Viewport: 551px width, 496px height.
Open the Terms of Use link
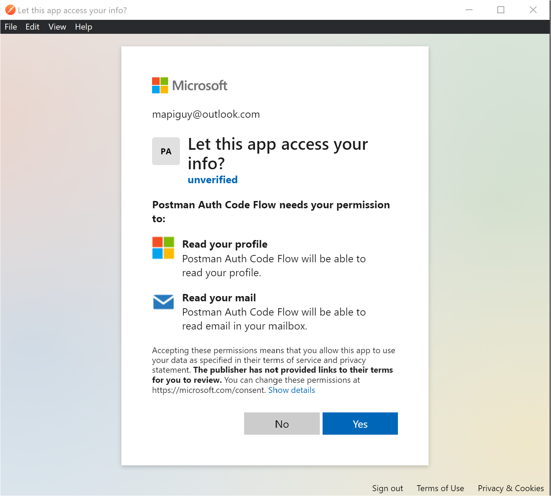click(440, 488)
